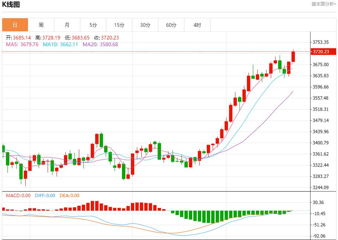Click the latest rightmost red candlestick
This screenshot has height=240, width=338.
(x=293, y=57)
